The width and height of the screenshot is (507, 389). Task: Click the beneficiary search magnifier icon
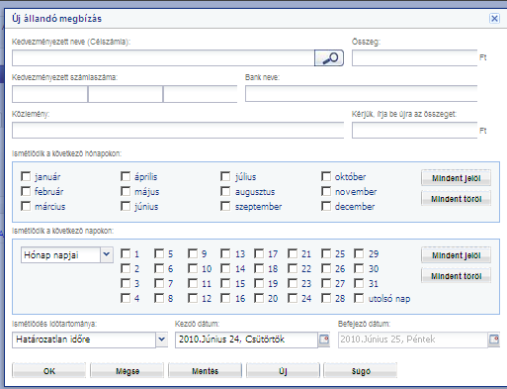[329, 58]
